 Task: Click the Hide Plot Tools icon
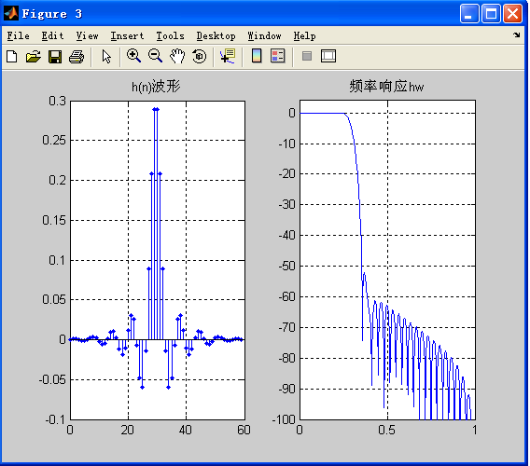tap(307, 56)
